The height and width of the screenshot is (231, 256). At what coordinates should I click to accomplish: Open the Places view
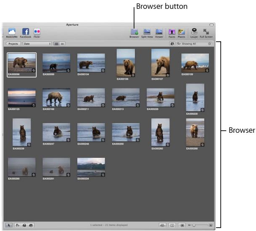pos(182,33)
